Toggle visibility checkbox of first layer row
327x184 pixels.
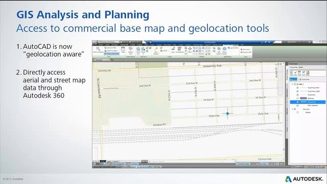point(297,88)
